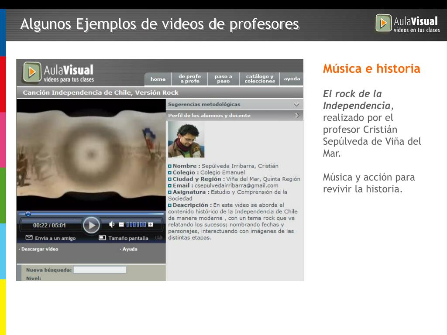Image resolution: width=447 pixels, height=335 pixels.
Task: Click the slide title 'Algunos Ejemplos de videos de profesores'
Action: 160,24
